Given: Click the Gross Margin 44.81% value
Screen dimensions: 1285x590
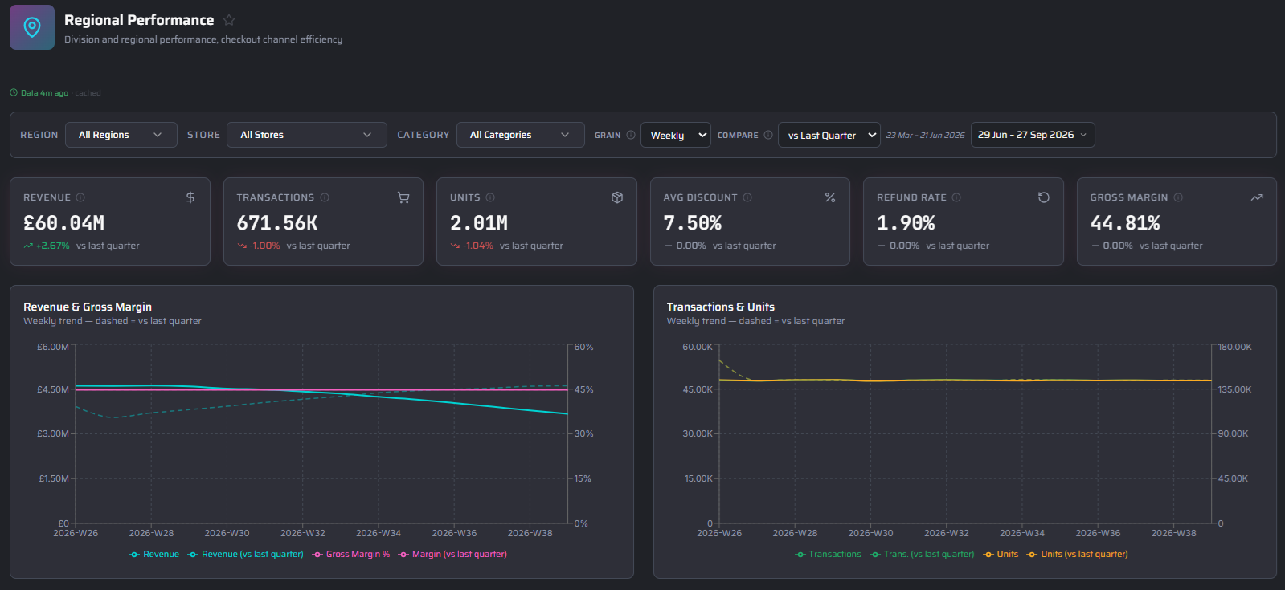Looking at the screenshot, I should [1125, 223].
